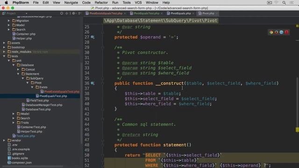Image resolution: width=299 pixels, height=168 pixels.
Task: Open file in Safari browser icon
Action: click(x=281, y=32)
